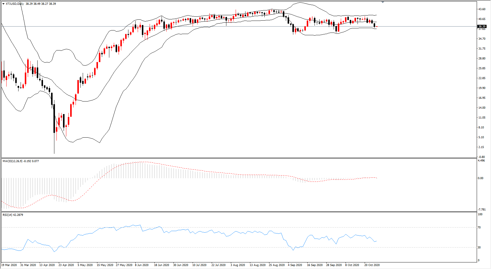
Task: Select the RSI(14) 42.2879 indicator label
Action: pyautogui.click(x=13, y=215)
